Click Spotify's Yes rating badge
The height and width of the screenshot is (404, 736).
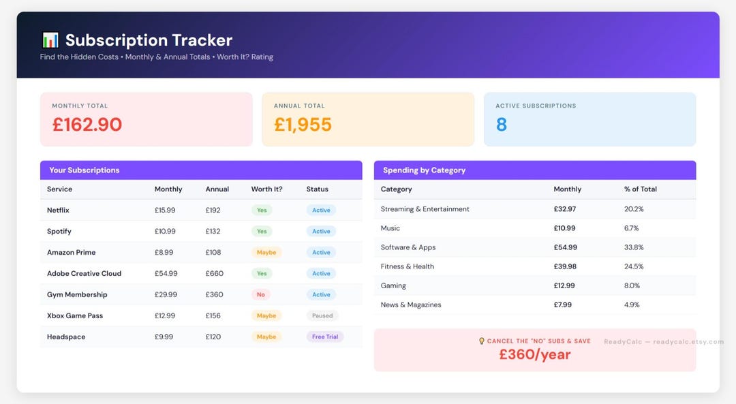click(x=262, y=232)
